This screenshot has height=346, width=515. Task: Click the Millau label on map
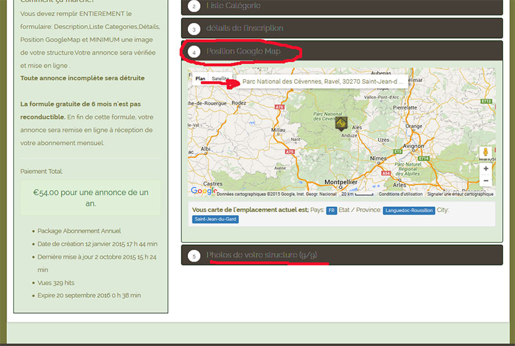(x=278, y=130)
